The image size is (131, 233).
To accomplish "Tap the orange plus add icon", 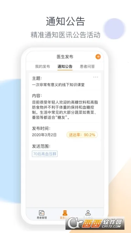I will tap(98, 57).
